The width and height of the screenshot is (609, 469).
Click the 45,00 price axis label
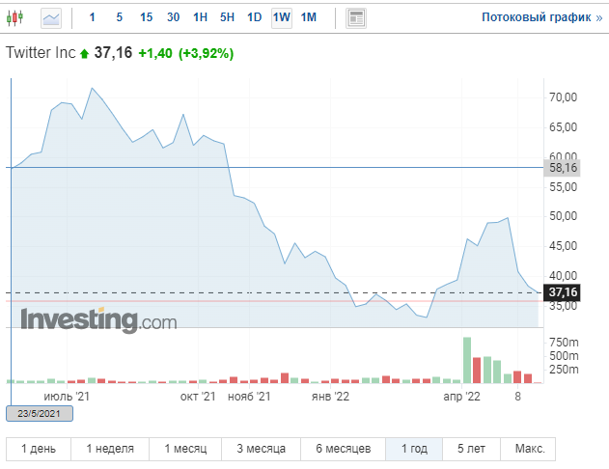[x=563, y=246]
